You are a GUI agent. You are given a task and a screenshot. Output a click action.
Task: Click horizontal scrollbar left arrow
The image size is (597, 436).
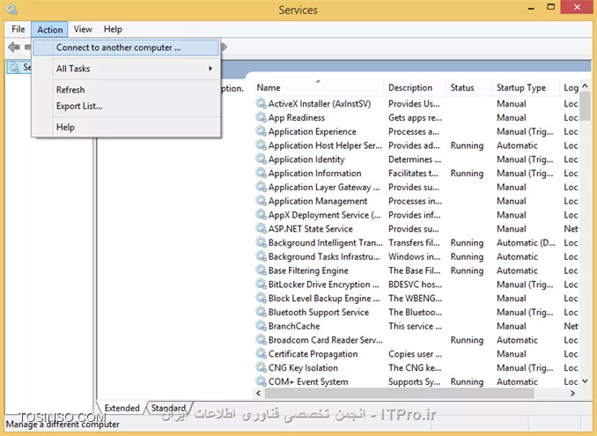pyautogui.click(x=259, y=394)
